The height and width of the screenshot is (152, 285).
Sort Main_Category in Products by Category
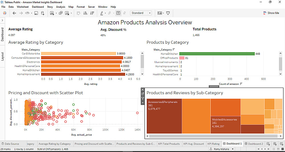[x=174, y=50]
